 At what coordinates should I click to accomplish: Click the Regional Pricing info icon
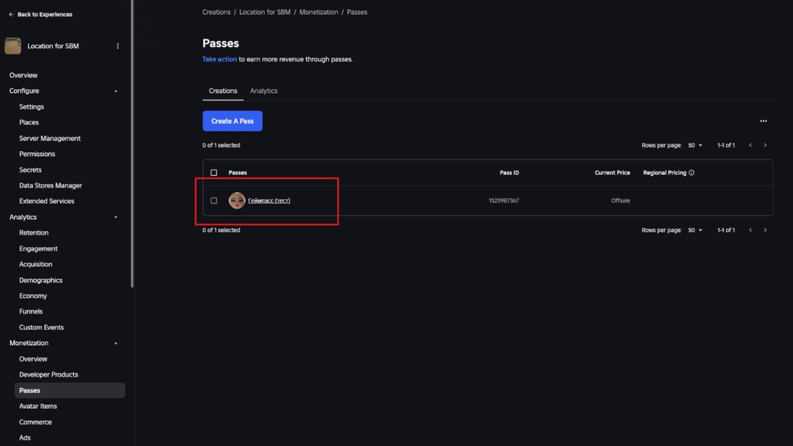tap(692, 173)
